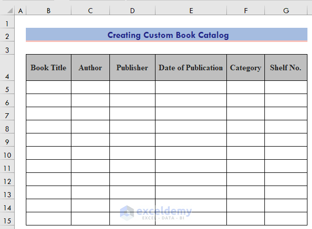Screen dimensions: 312x229
Task: Click the 'Creating Custom Book Catalog' title cell
Action: pos(167,35)
